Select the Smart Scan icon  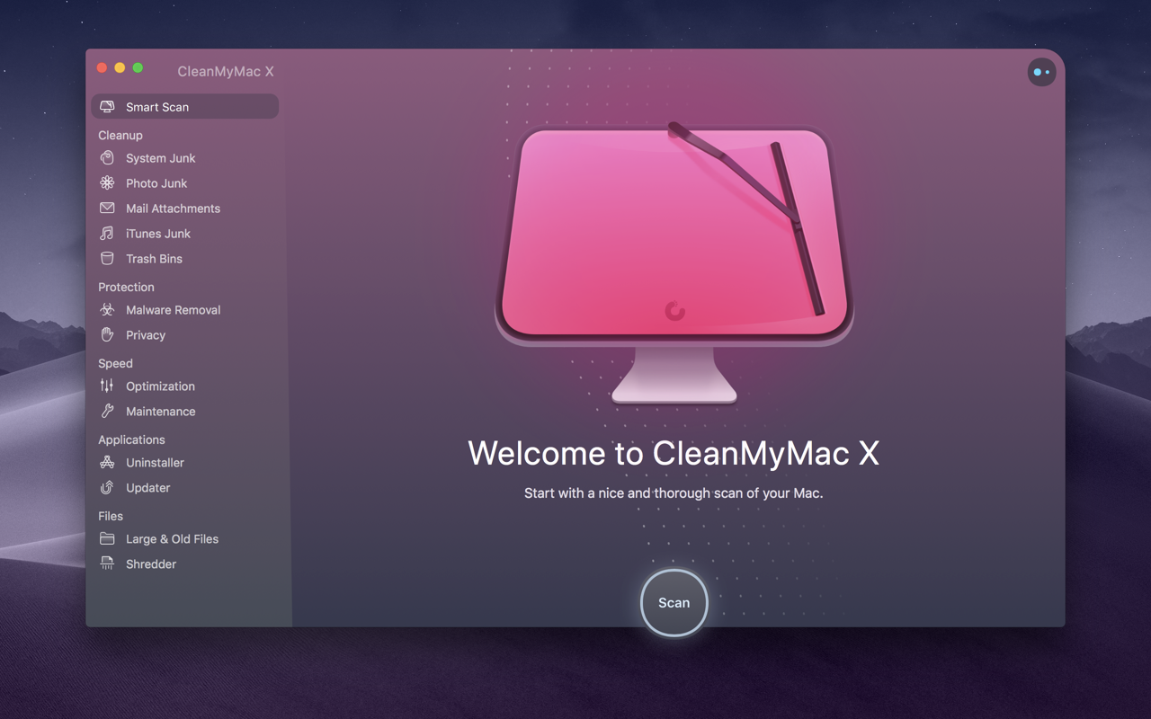coord(108,106)
